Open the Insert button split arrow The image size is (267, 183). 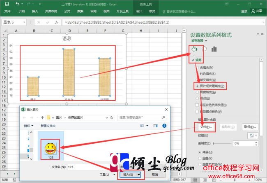139,174
